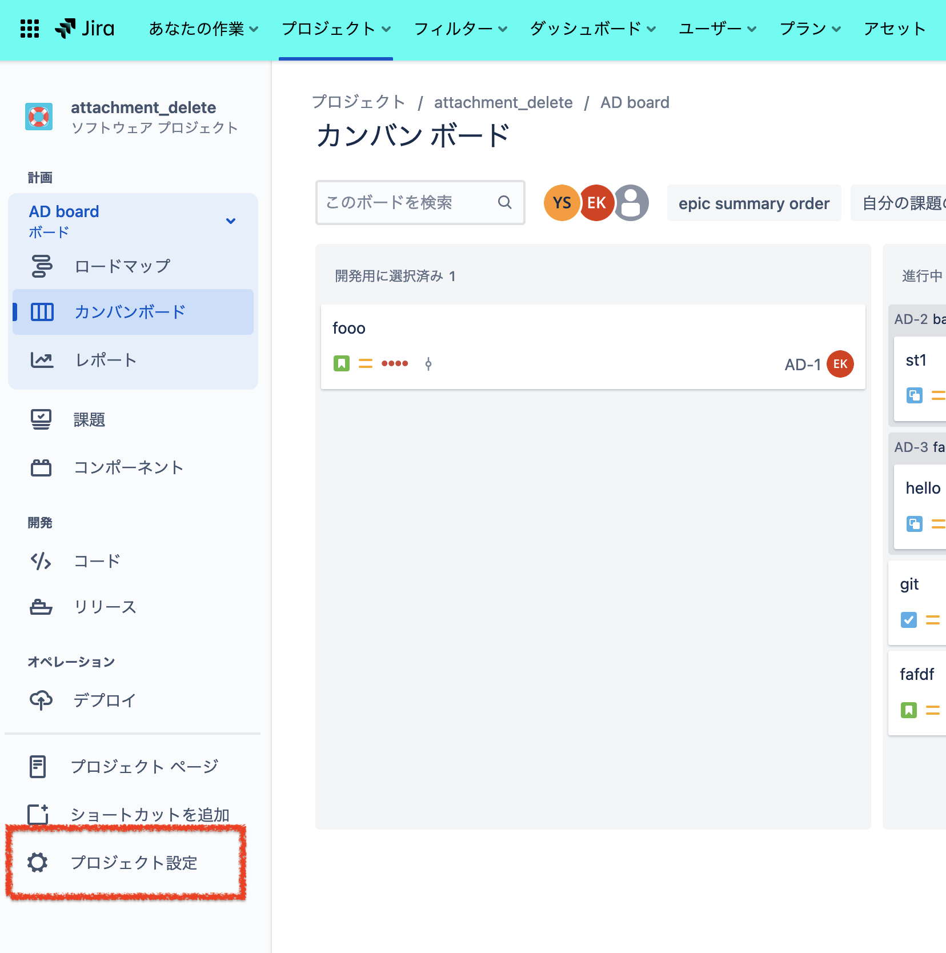Open the プロジェクト dropdown
The height and width of the screenshot is (953, 946).
[x=335, y=29]
